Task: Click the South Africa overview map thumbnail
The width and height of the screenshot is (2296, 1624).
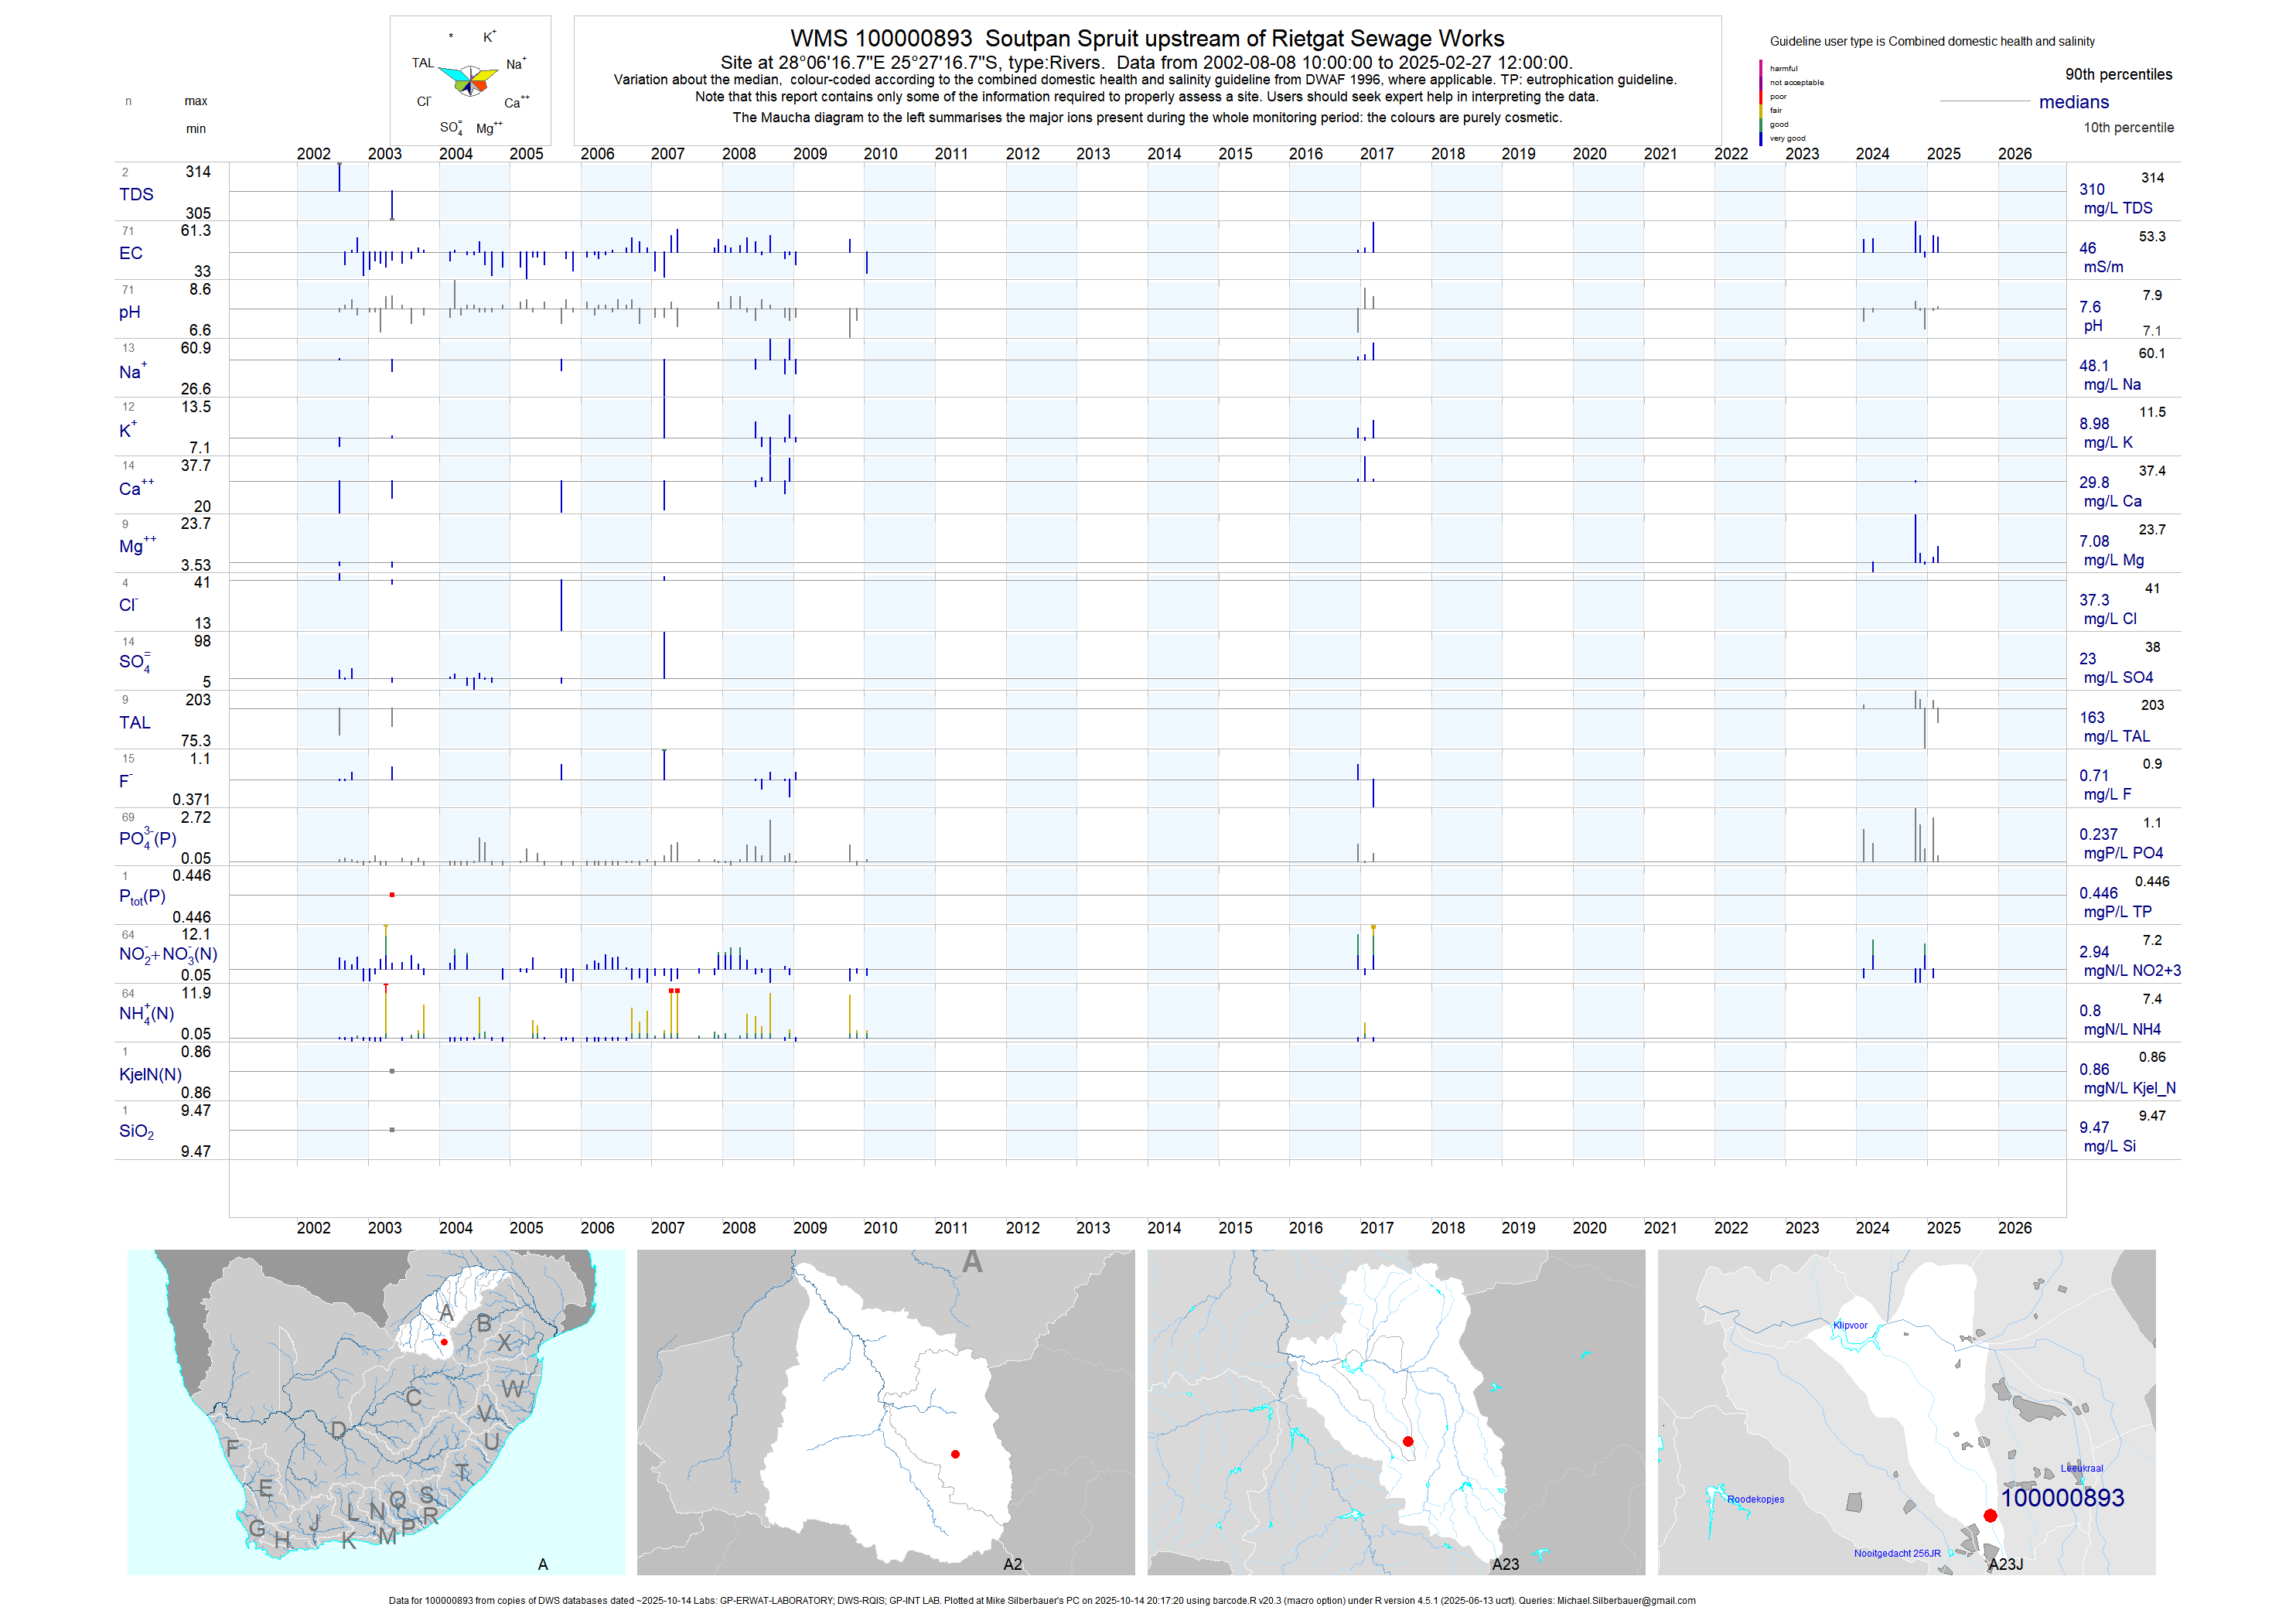Action: point(376,1412)
